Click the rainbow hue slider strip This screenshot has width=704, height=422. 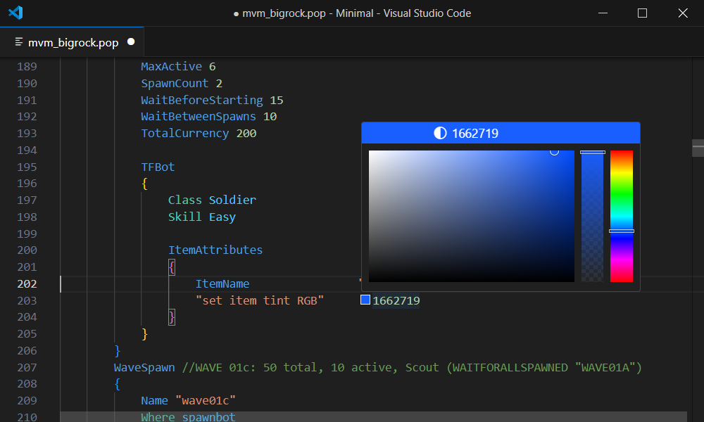point(622,216)
